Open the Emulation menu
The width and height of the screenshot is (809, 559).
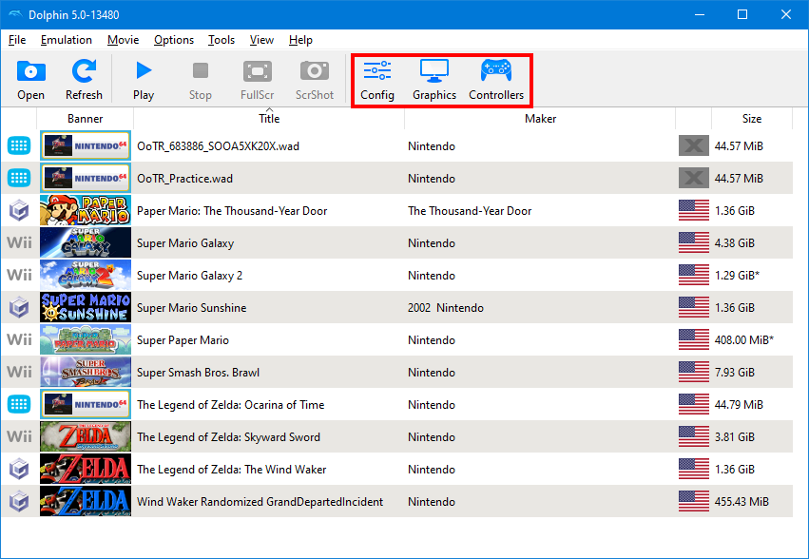[67, 40]
